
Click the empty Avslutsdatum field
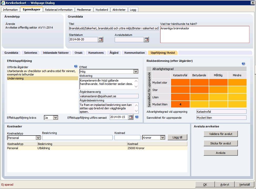tap(129, 40)
